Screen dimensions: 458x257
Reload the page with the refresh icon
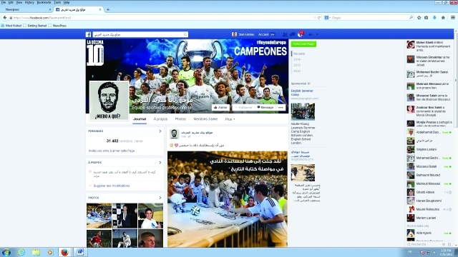point(319,18)
